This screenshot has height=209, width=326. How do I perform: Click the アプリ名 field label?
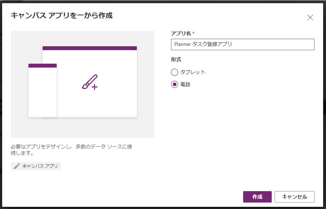pyautogui.click(x=181, y=33)
